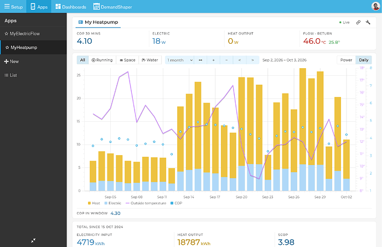The width and height of the screenshot is (382, 247).
Task: Filter chart by Water heating
Action: (150, 60)
